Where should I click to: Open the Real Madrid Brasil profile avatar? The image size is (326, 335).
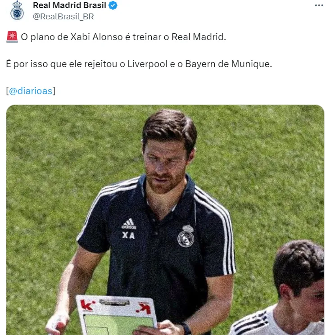pos(17,10)
